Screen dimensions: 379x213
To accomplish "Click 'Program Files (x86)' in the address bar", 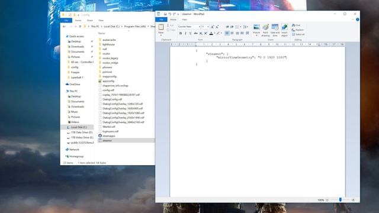I will [x=135, y=27].
